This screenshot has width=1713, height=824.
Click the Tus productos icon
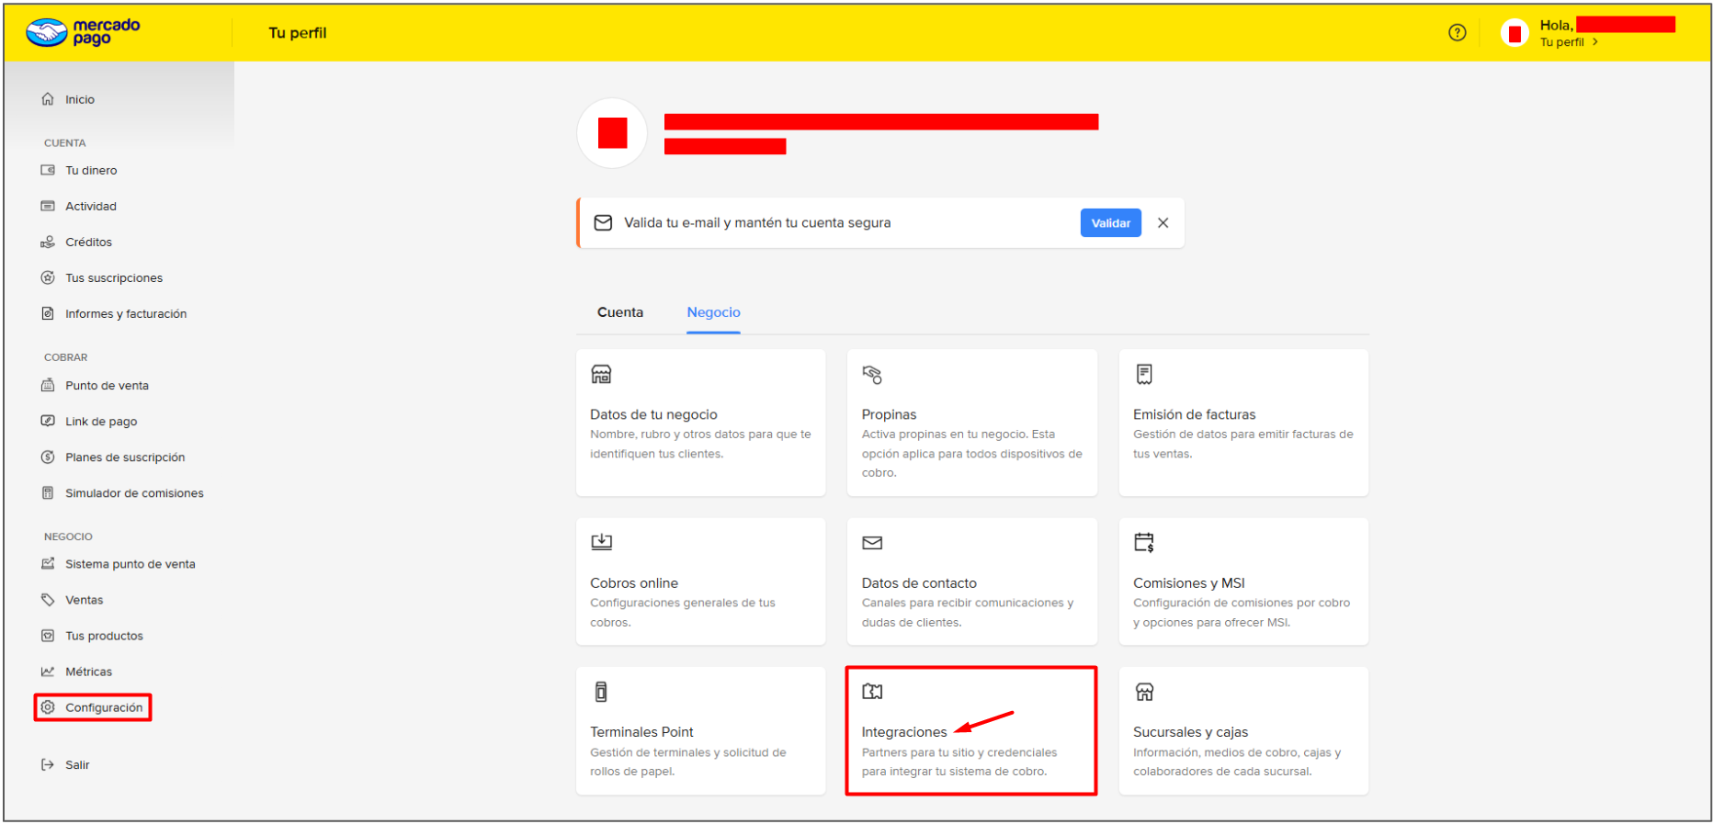(48, 635)
